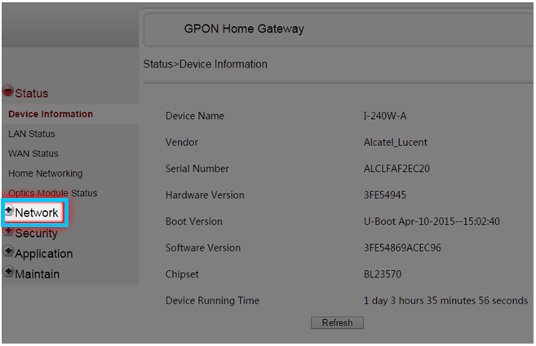Click the Refresh button
This screenshot has height=346, width=536.
tap(337, 322)
